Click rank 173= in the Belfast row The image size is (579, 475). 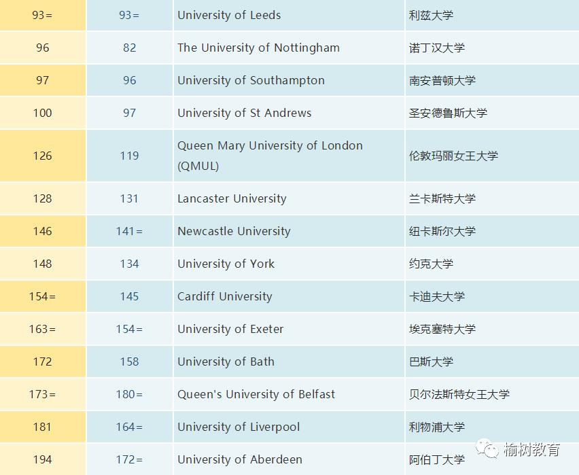[x=42, y=394]
